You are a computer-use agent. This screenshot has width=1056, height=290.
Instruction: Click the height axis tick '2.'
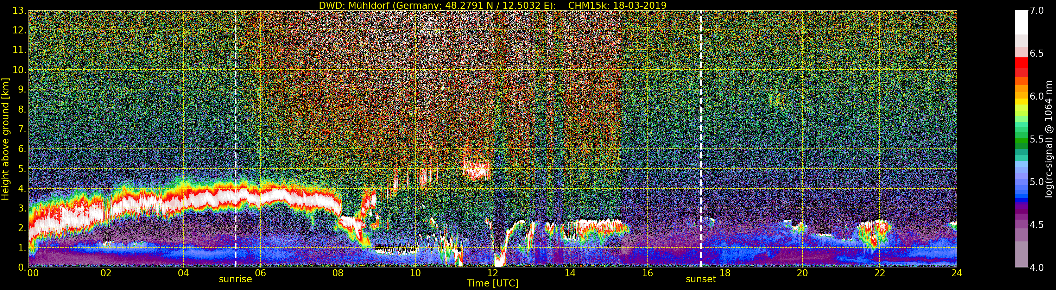22,228
